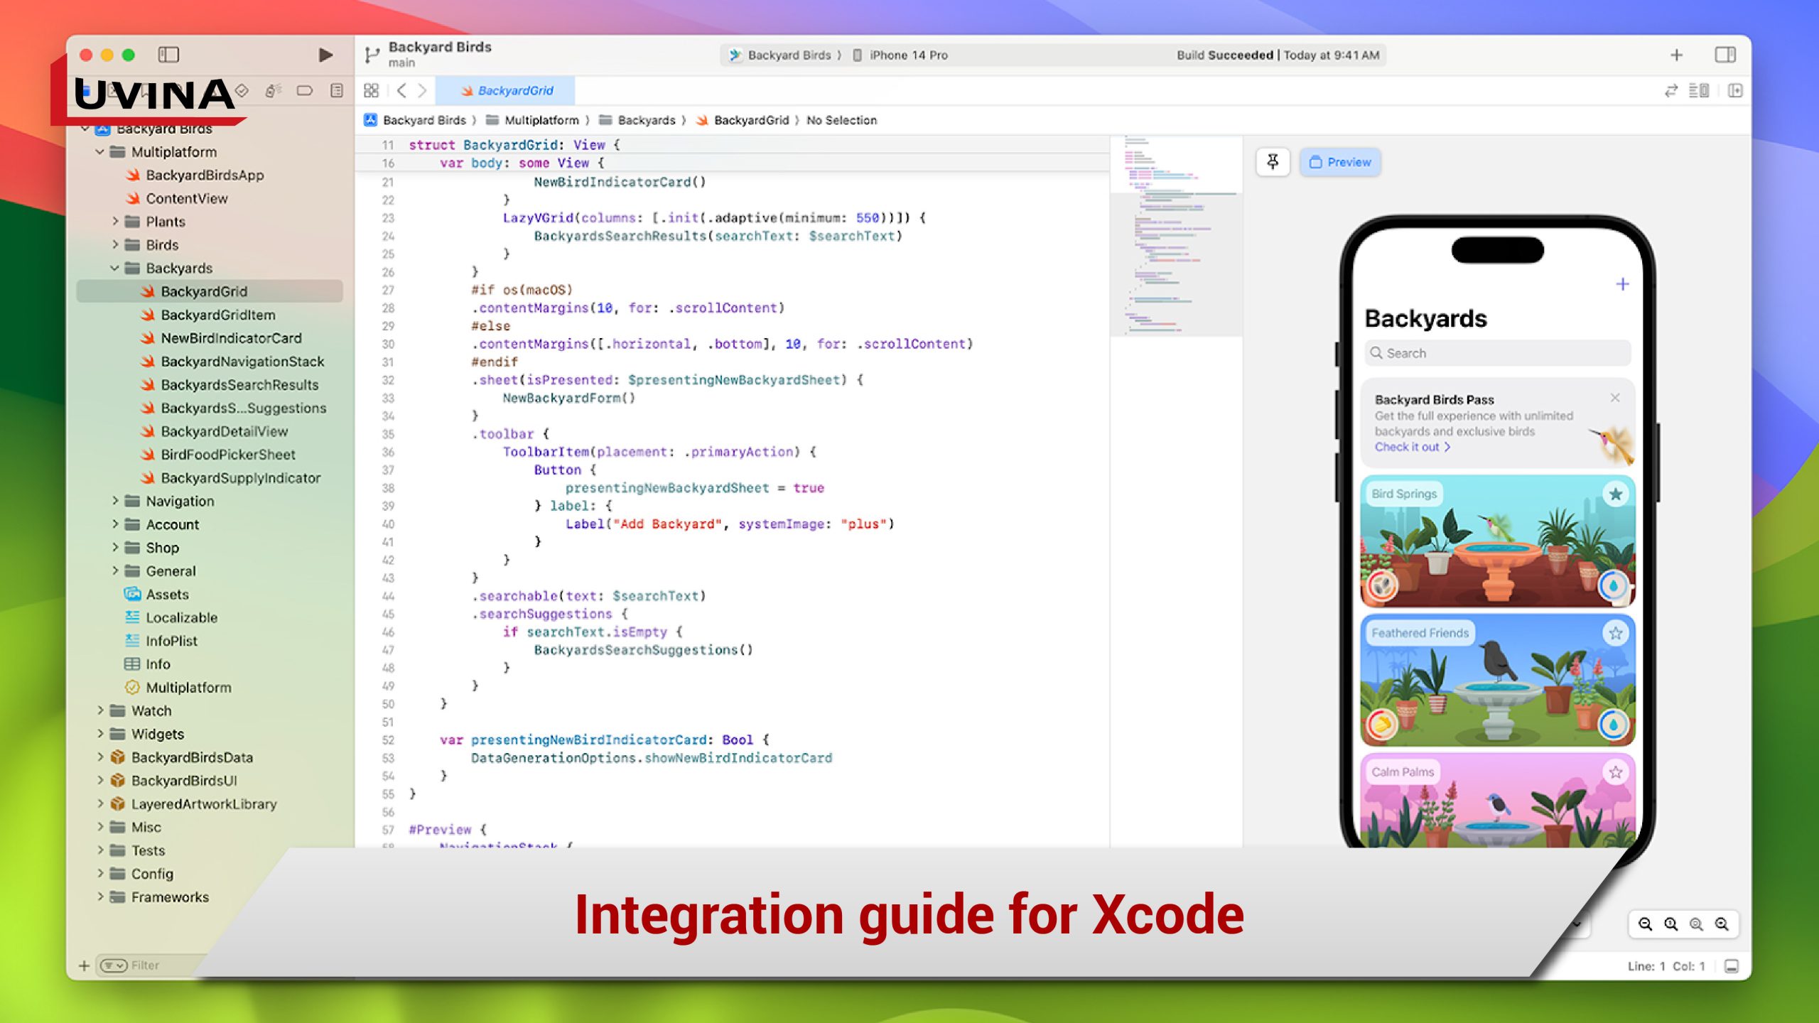Toggle the navigator sidebar icon

[168, 55]
